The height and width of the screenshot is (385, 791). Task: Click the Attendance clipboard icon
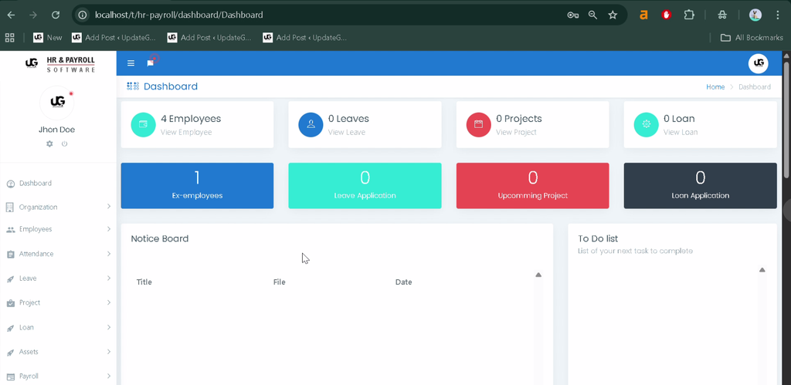[11, 254]
